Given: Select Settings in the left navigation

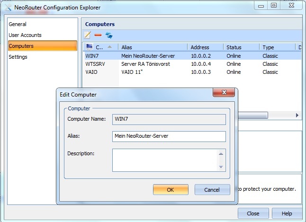Looking at the screenshot, I should click(x=18, y=57).
